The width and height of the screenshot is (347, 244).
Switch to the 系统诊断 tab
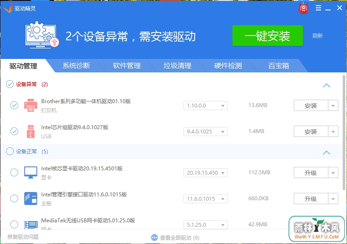(x=76, y=65)
